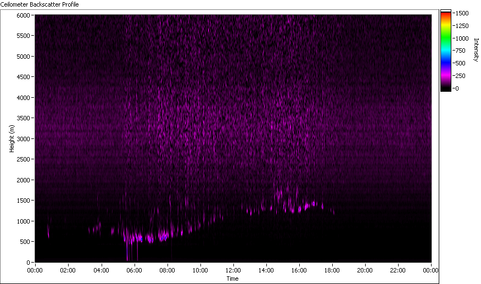481x284 pixels.
Task: Click the 20:00 time axis tick label
Action: pos(365,270)
